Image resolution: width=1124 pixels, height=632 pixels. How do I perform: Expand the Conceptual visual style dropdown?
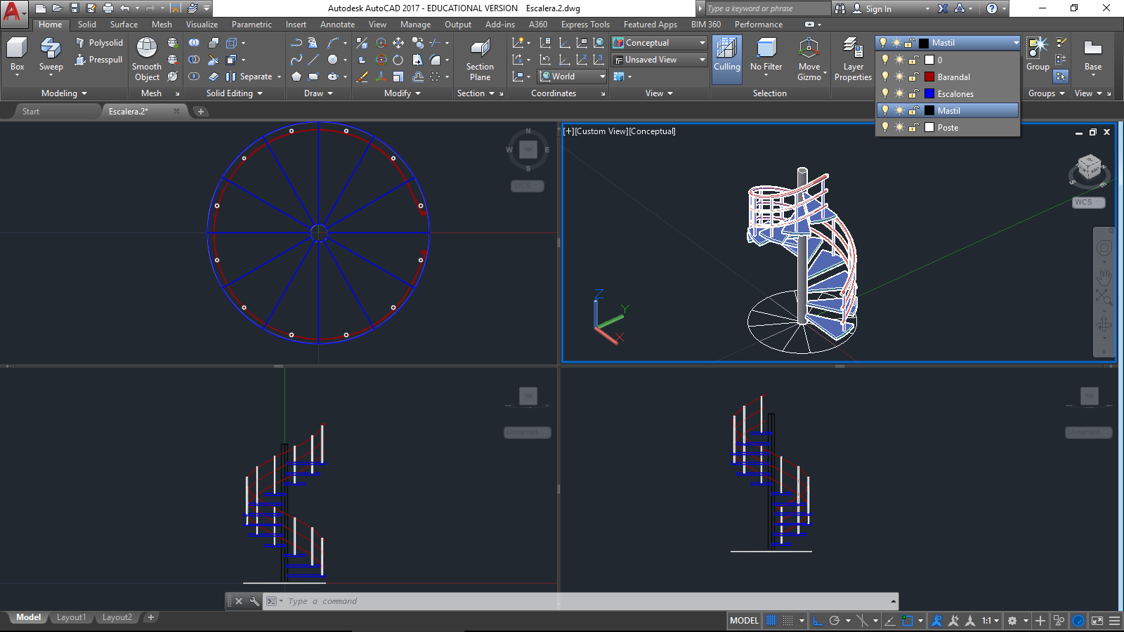click(x=702, y=43)
